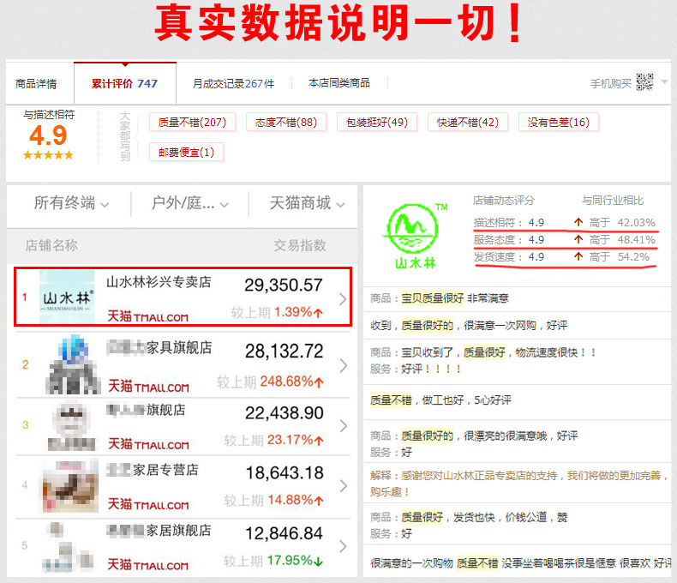This screenshot has height=583, width=677.
Task: Click 店铺动态评分 heading
Action: [x=503, y=201]
